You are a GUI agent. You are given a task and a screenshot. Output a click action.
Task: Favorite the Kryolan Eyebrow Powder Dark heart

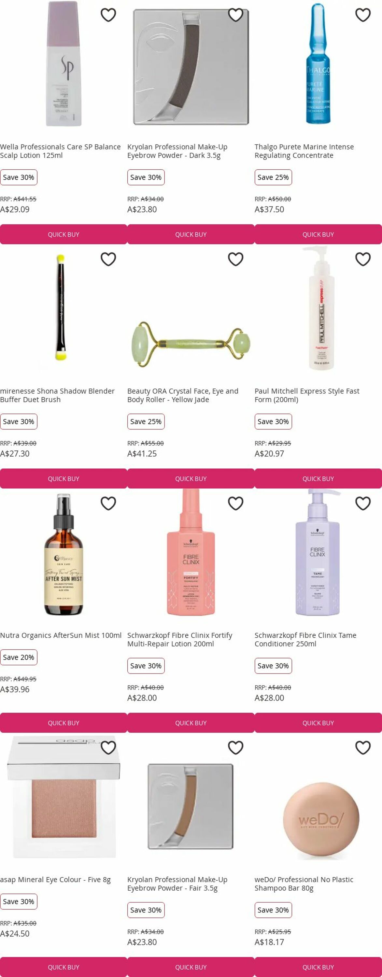pos(235,15)
